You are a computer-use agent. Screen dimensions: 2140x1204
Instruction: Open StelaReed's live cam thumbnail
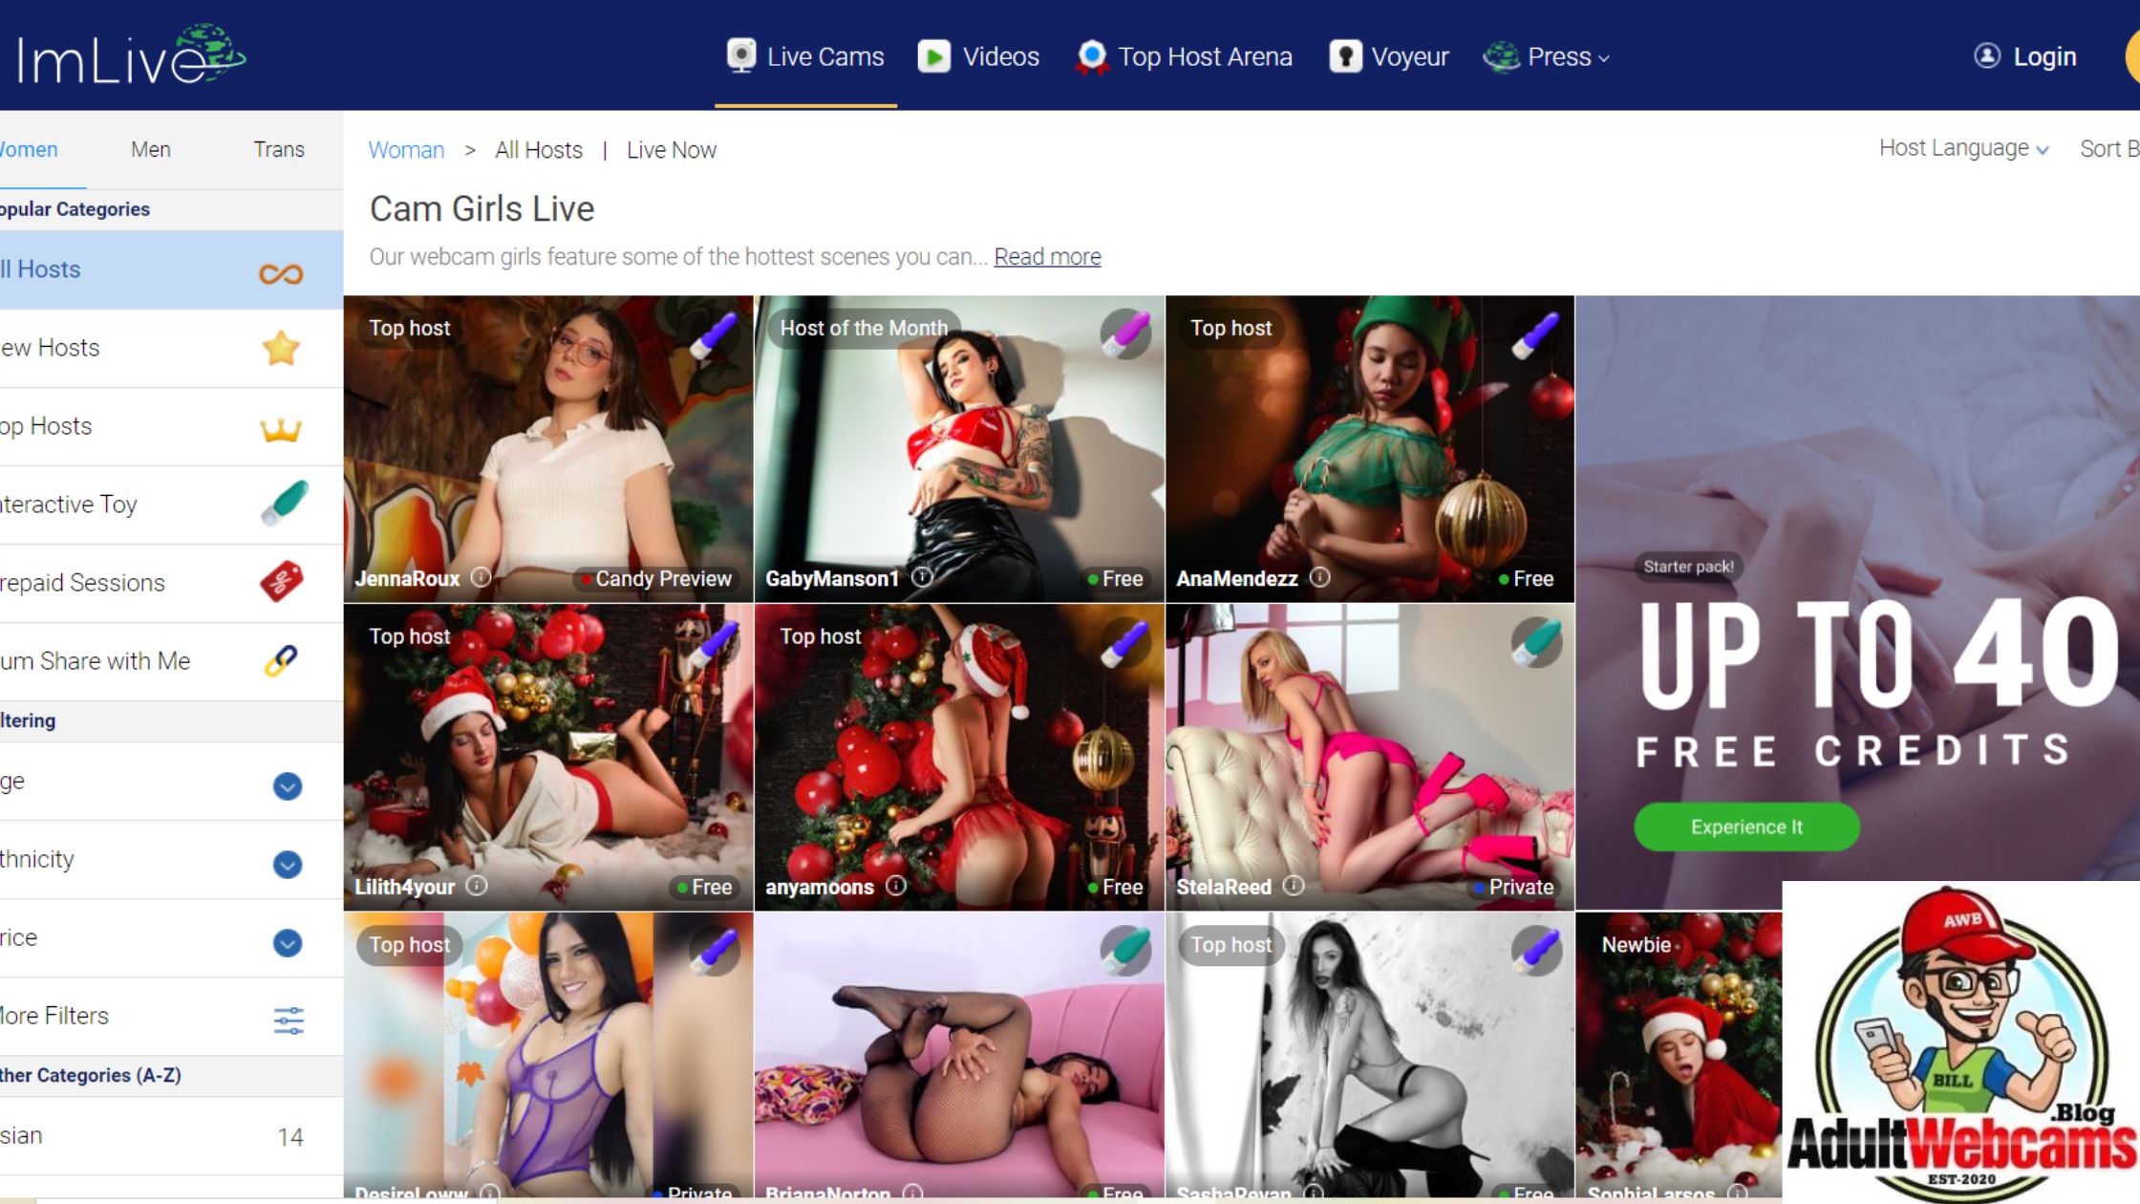click(1368, 755)
